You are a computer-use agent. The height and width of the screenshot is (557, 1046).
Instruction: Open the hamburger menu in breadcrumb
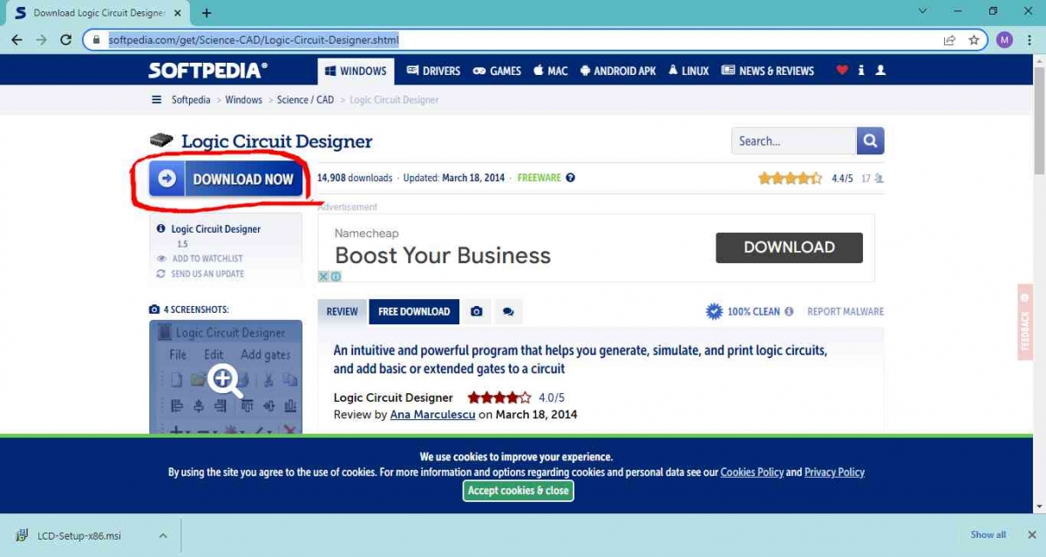pos(157,99)
